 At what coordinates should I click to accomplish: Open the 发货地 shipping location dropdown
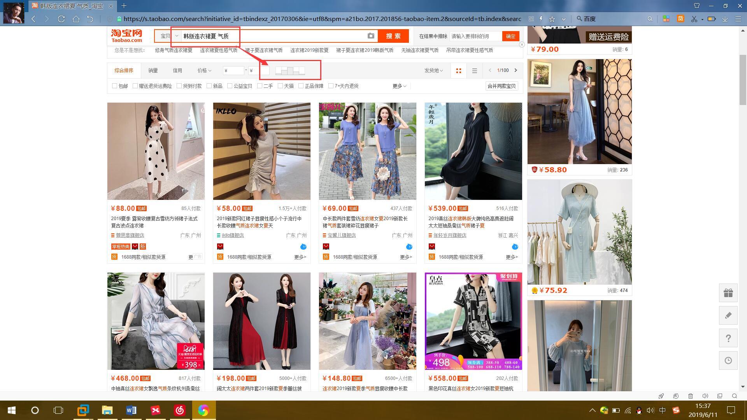tap(433, 70)
